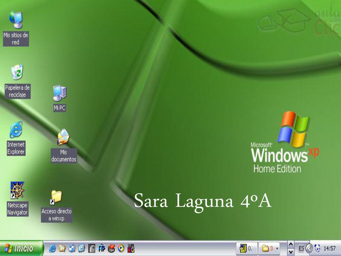
Task: Click the blue e-page Quick Launch icon
Action: (82, 248)
